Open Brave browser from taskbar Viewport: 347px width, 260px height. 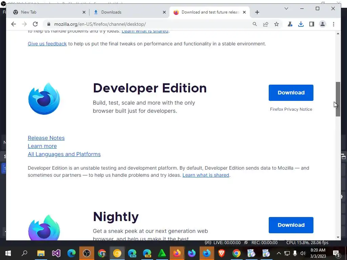(x=222, y=253)
